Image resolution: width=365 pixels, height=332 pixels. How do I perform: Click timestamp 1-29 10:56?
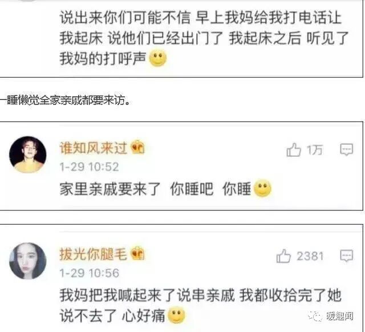[90, 273]
